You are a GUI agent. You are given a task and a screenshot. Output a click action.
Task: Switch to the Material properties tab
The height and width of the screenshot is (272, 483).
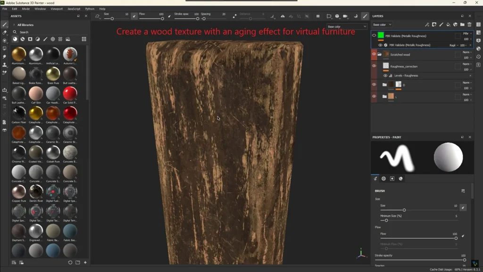(x=401, y=178)
